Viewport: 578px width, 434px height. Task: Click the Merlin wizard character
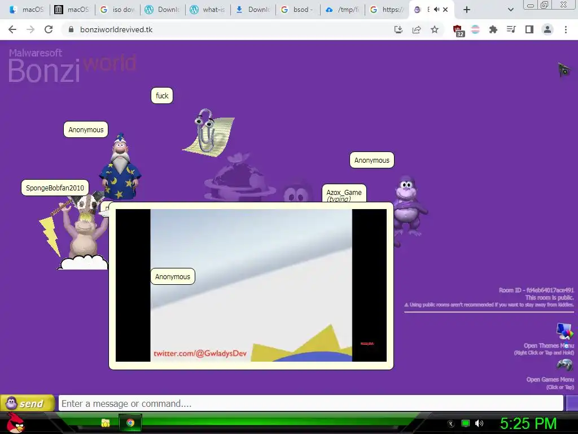tap(120, 167)
